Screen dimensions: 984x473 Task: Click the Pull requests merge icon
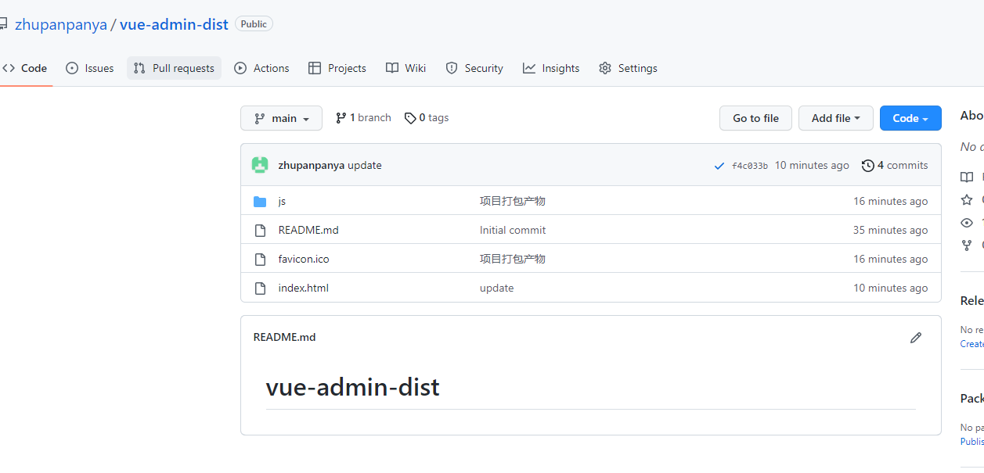tap(139, 68)
